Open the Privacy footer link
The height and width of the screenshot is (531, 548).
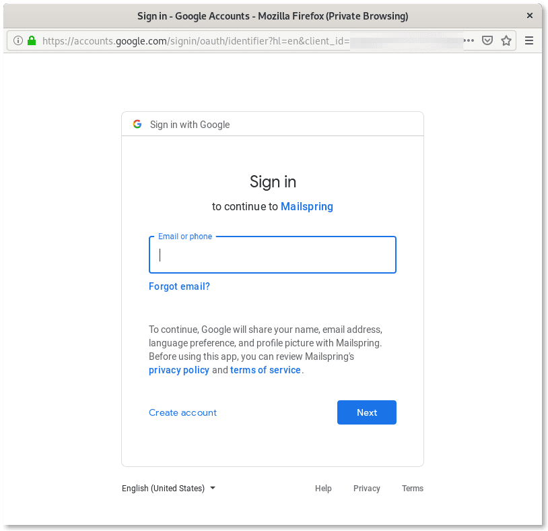click(367, 489)
